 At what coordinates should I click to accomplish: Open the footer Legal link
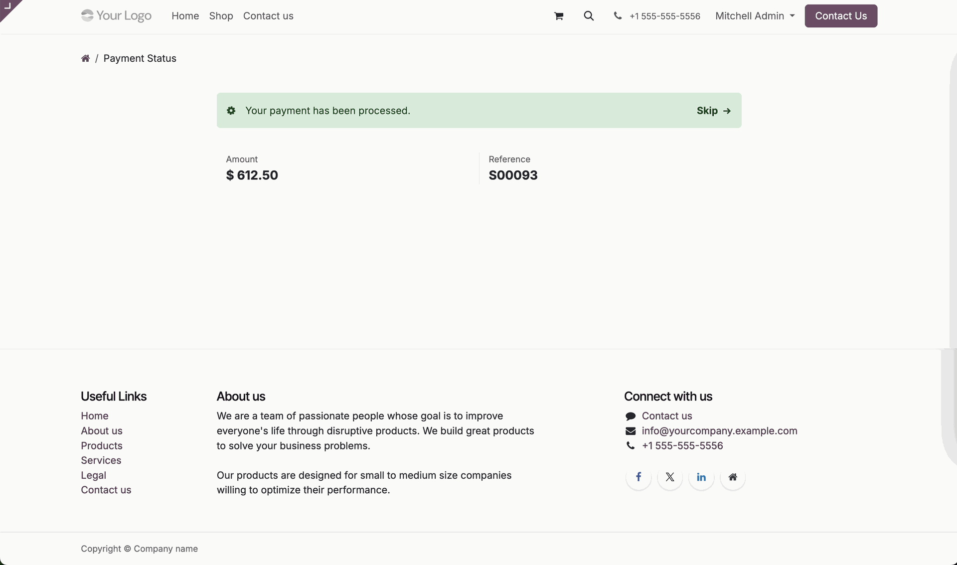click(94, 475)
